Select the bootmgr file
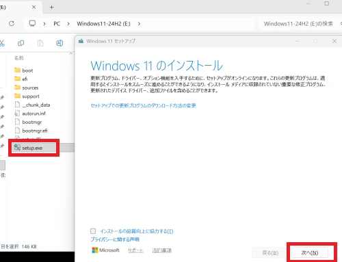Viewport: 342px width, 262px height. (28, 122)
